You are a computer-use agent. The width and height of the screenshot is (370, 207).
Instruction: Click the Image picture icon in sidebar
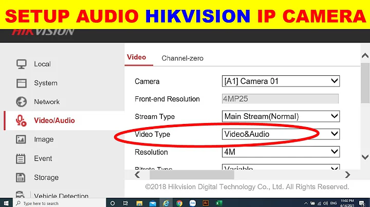click(x=21, y=139)
